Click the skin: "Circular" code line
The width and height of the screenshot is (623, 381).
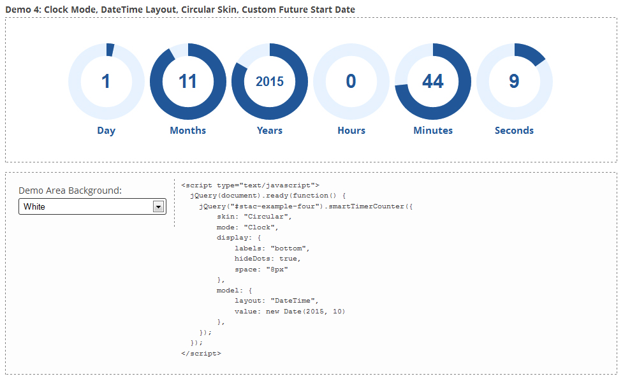254,217
